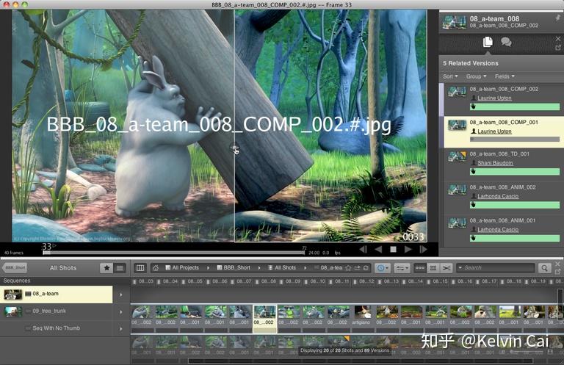Viewport: 564px width, 365px height.
Task: Select the 09_tree_trunk sequence row
Action: (57, 311)
